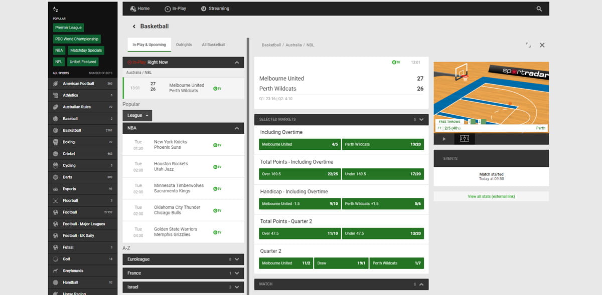The width and height of the screenshot is (602, 295).
Task: Play the live stream with play button
Action: [x=444, y=139]
